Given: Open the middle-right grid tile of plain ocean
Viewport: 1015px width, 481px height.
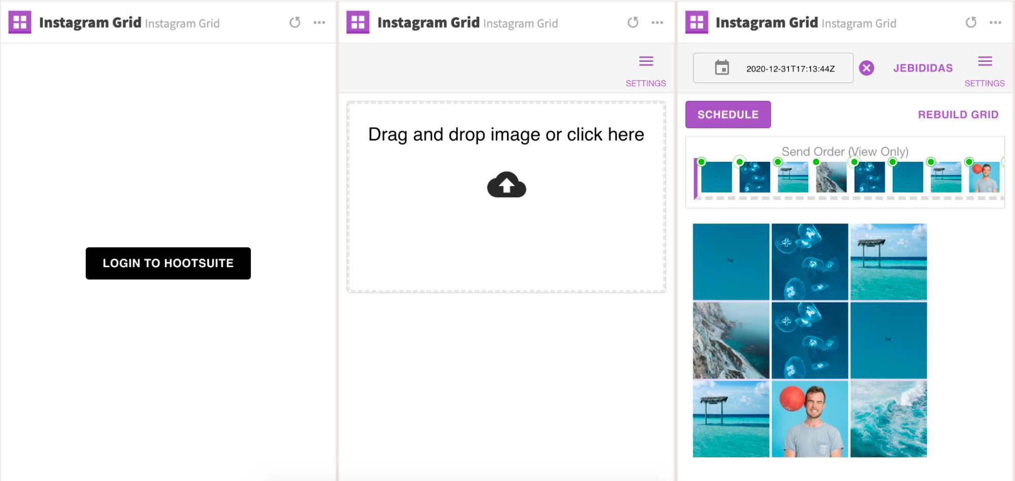Looking at the screenshot, I should pyautogui.click(x=889, y=341).
